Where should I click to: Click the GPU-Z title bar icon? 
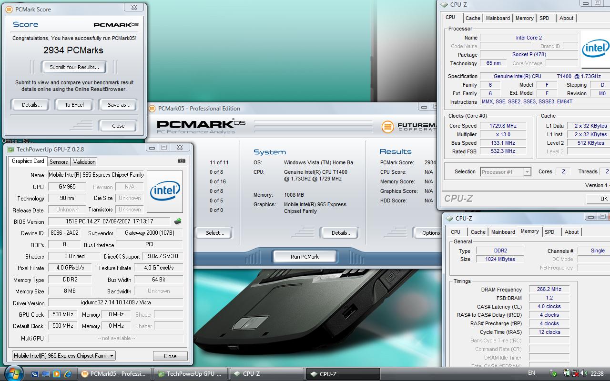(10, 150)
